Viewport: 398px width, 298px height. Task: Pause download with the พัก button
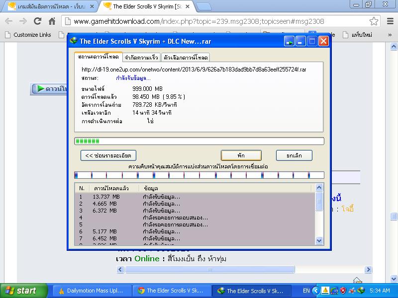click(x=241, y=155)
